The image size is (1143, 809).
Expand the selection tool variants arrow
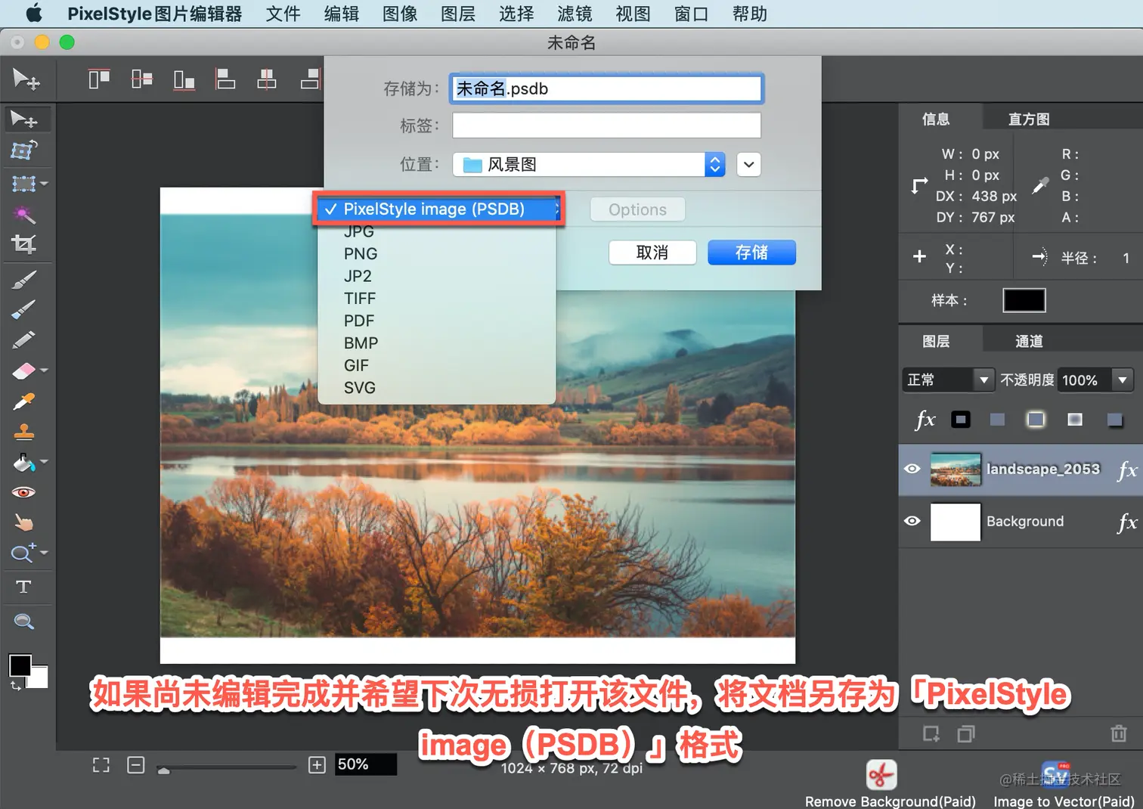(x=44, y=184)
